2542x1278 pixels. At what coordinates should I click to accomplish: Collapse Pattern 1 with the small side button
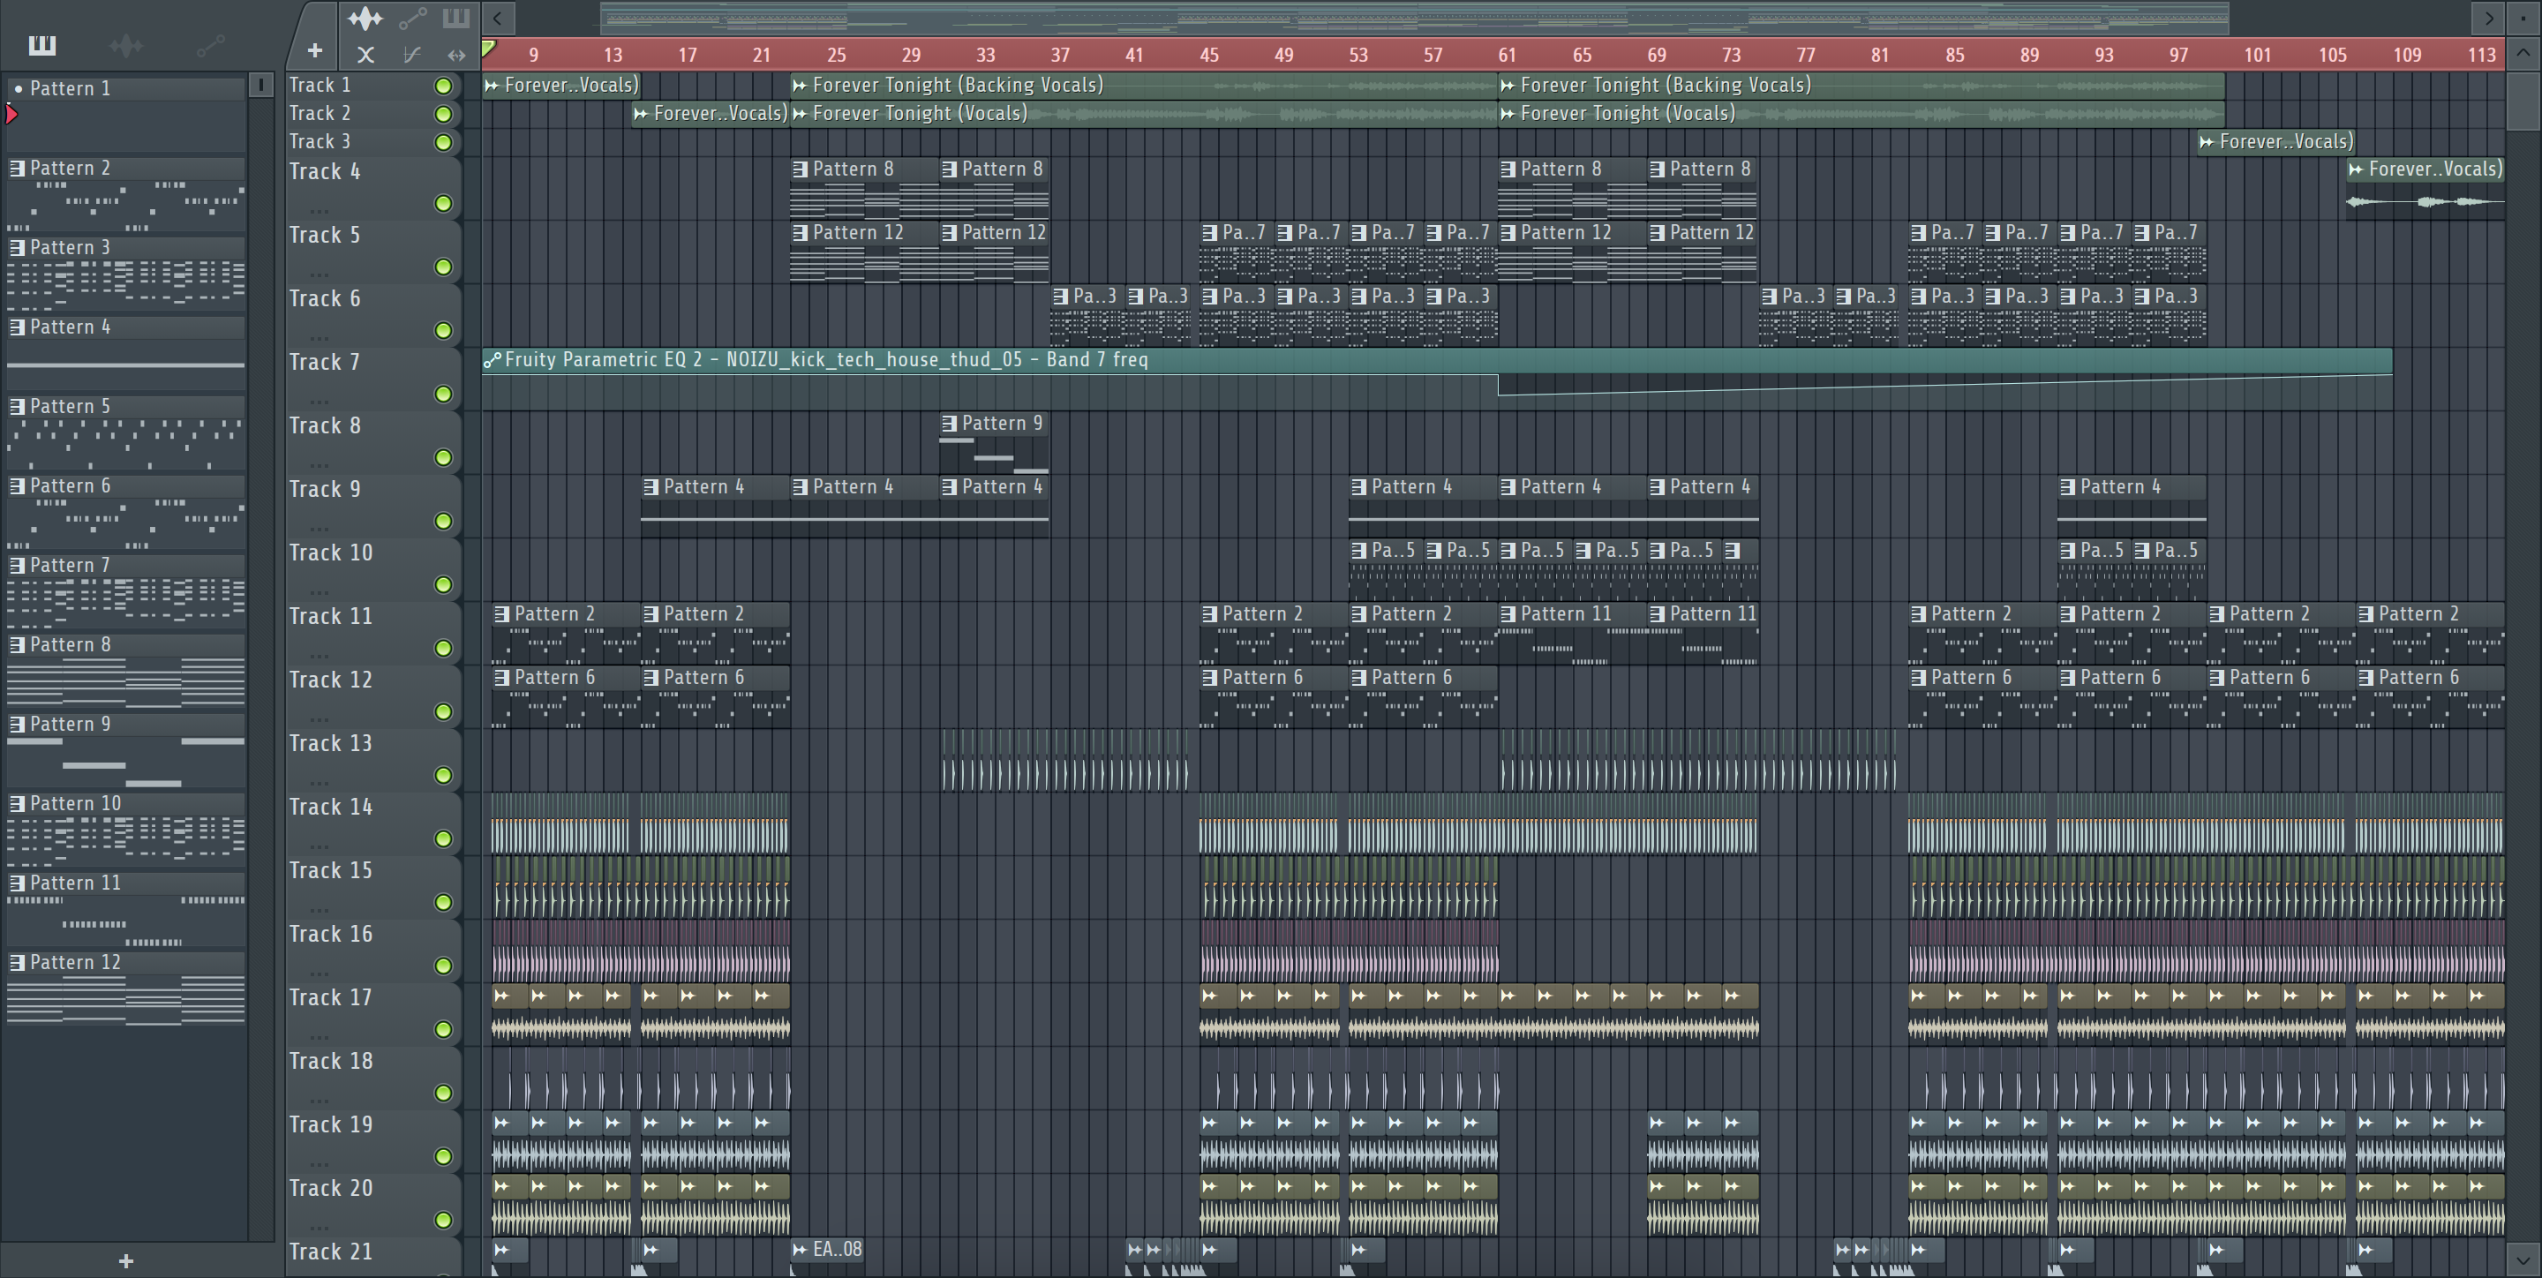coord(260,86)
